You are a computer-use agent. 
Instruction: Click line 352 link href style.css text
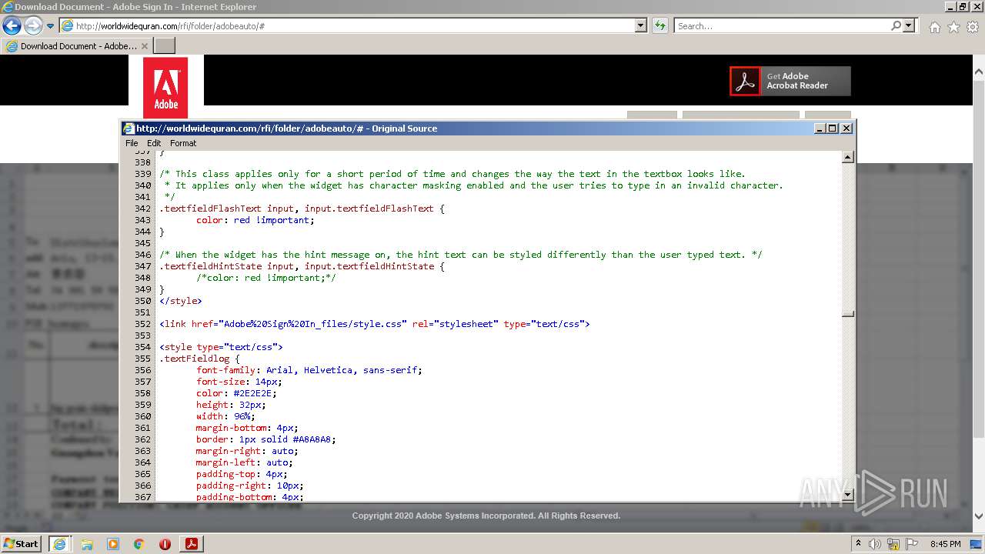375,324
